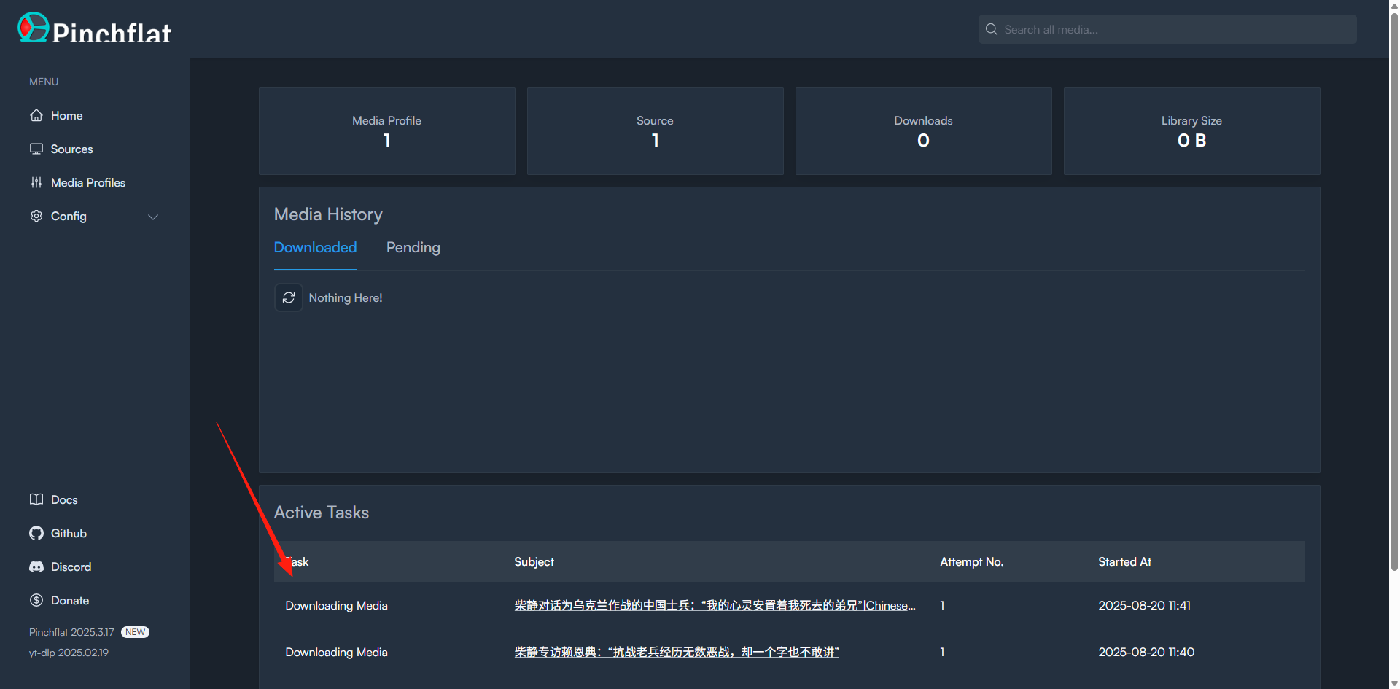Viewport: 1400px width, 689px height.
Task: Open the second media subject link
Action: (x=677, y=652)
